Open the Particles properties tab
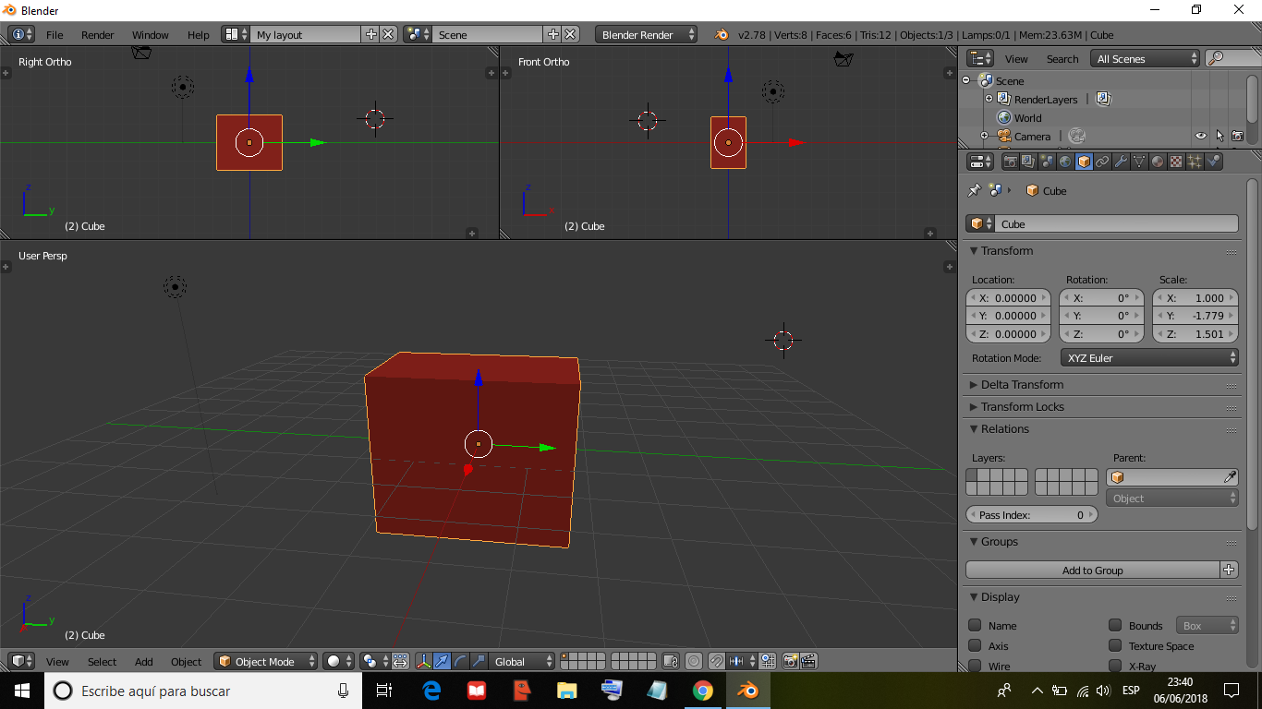Viewport: 1262px width, 709px height. (x=1195, y=161)
